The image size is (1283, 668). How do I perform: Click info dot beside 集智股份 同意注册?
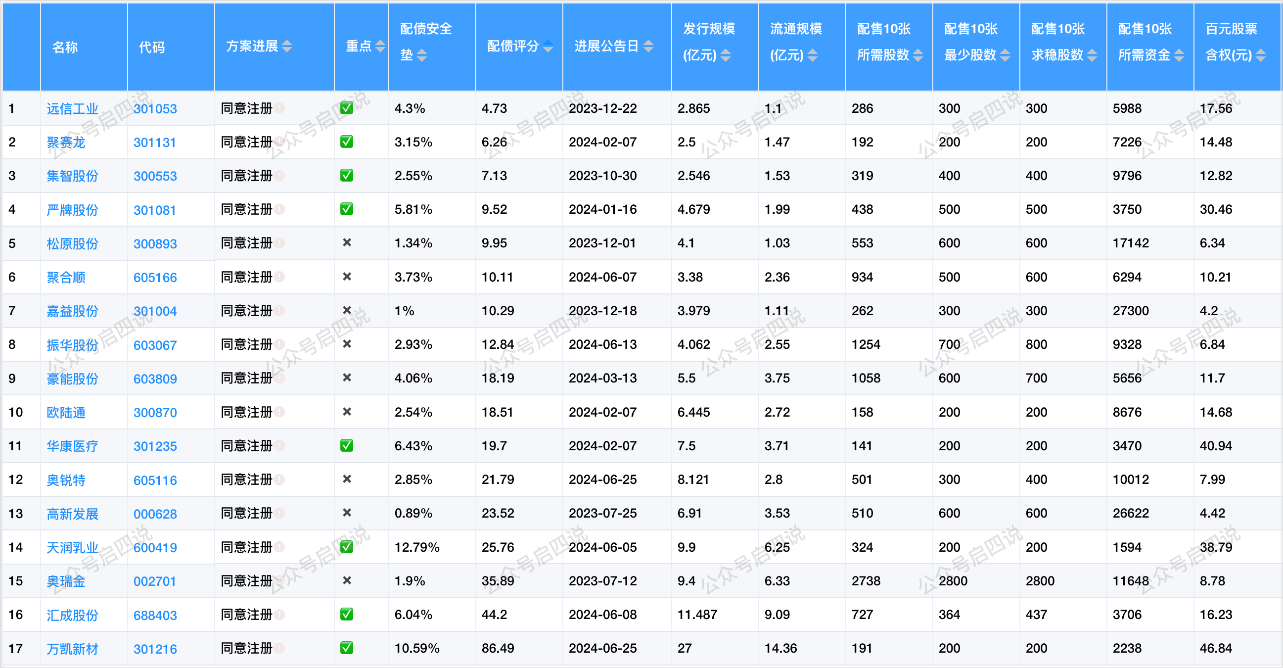coord(279,176)
